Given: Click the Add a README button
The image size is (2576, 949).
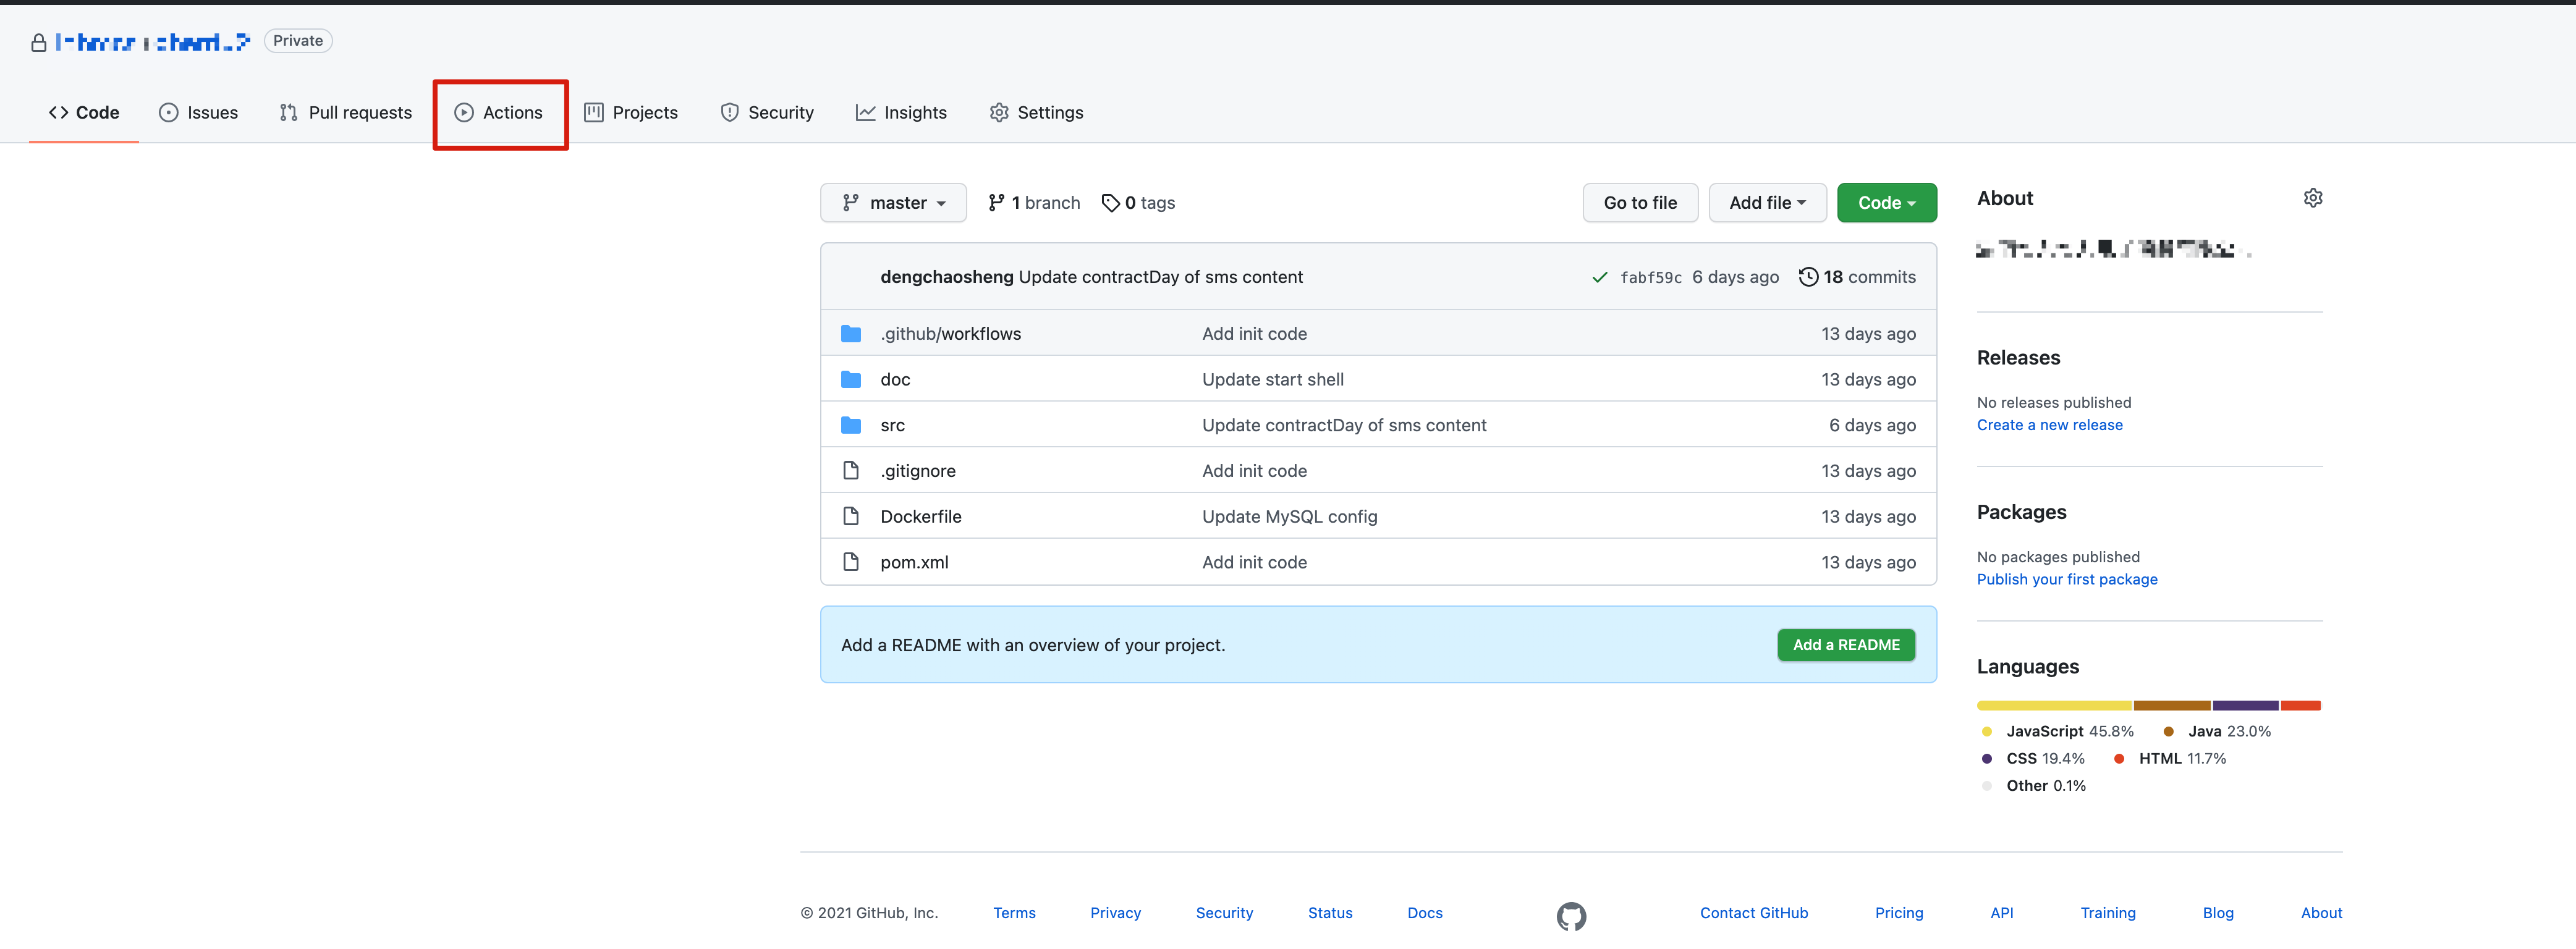Looking at the screenshot, I should point(1845,645).
